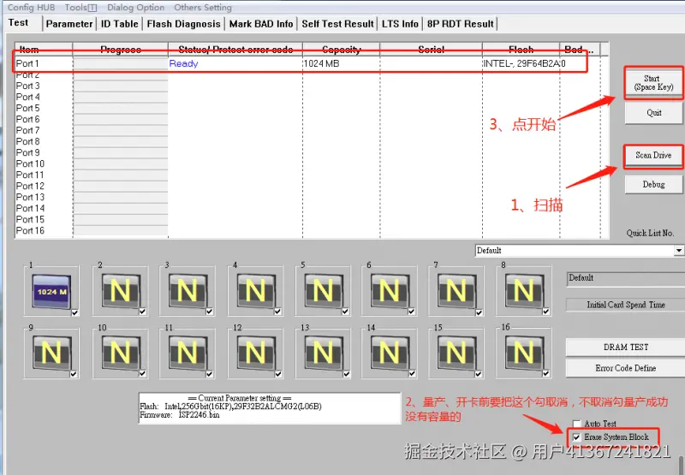Click the Default text field below the dropdown
Screen dimensions: 685x475
click(x=626, y=278)
